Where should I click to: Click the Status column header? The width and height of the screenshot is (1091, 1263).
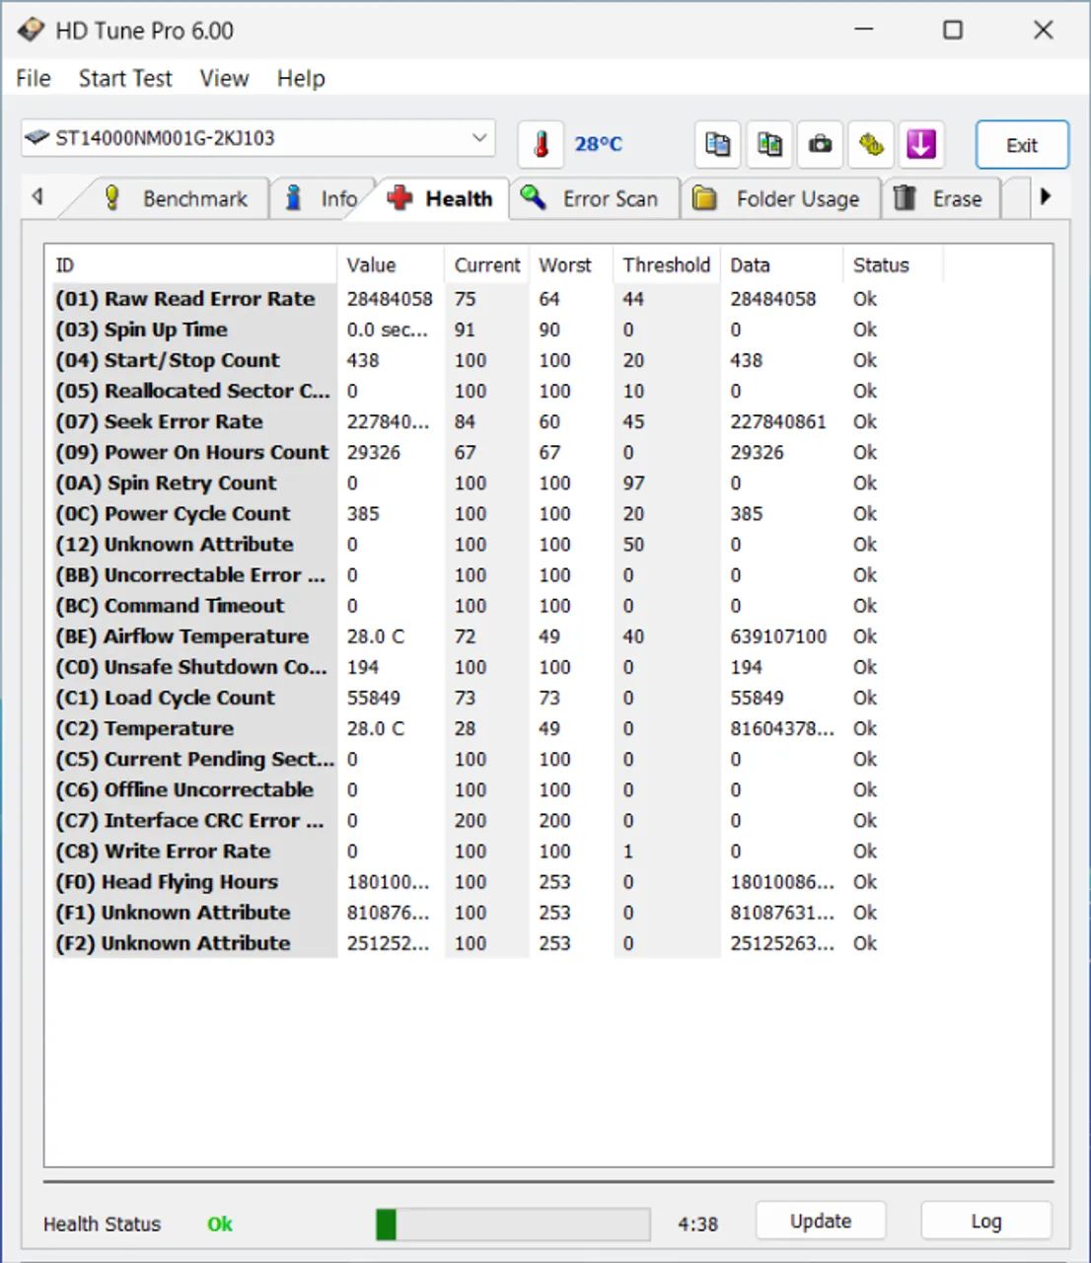point(893,264)
